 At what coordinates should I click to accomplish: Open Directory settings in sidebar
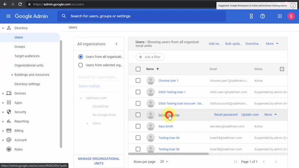click(x=27, y=84)
